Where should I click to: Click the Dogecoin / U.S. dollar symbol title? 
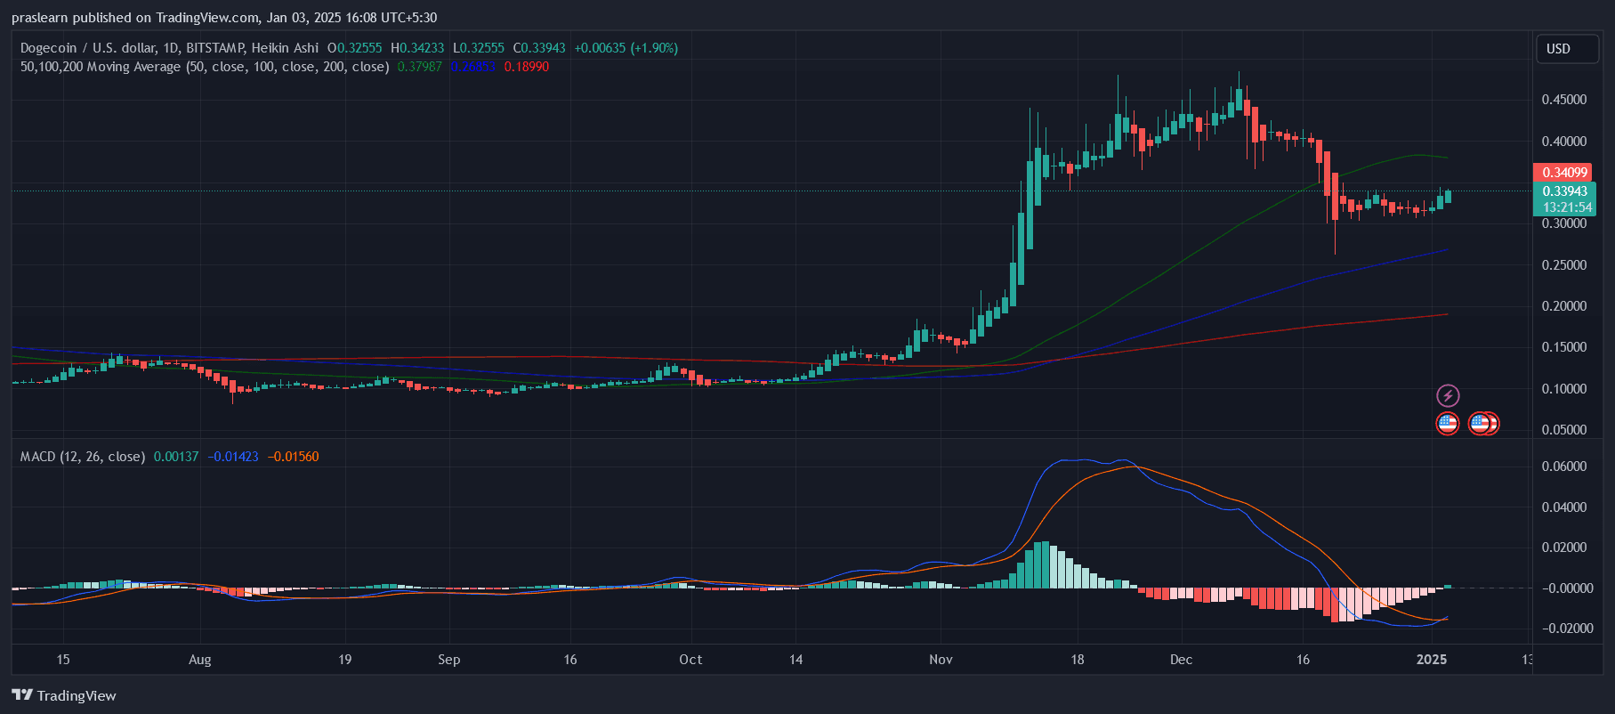tap(88, 48)
